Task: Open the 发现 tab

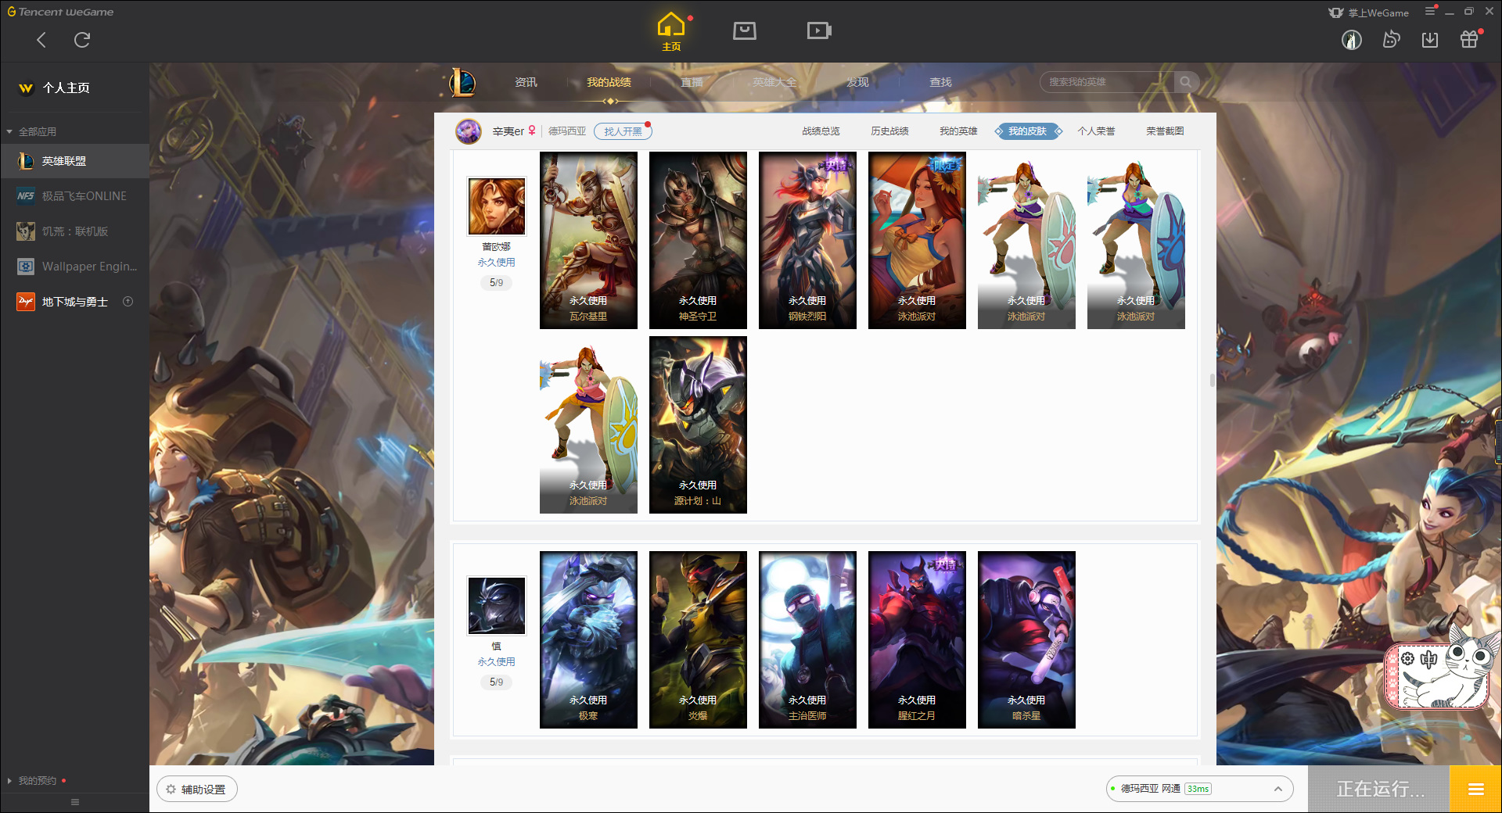Action: pos(857,83)
